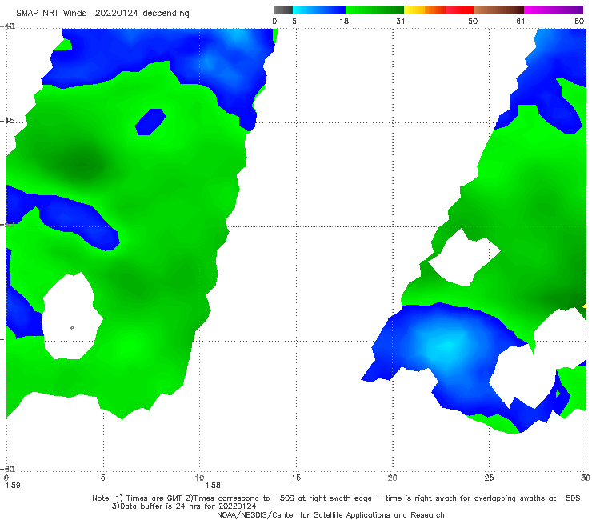Click the small blue diamond patch near -45 latitude
This screenshot has width=592, height=520.
pyautogui.click(x=150, y=122)
